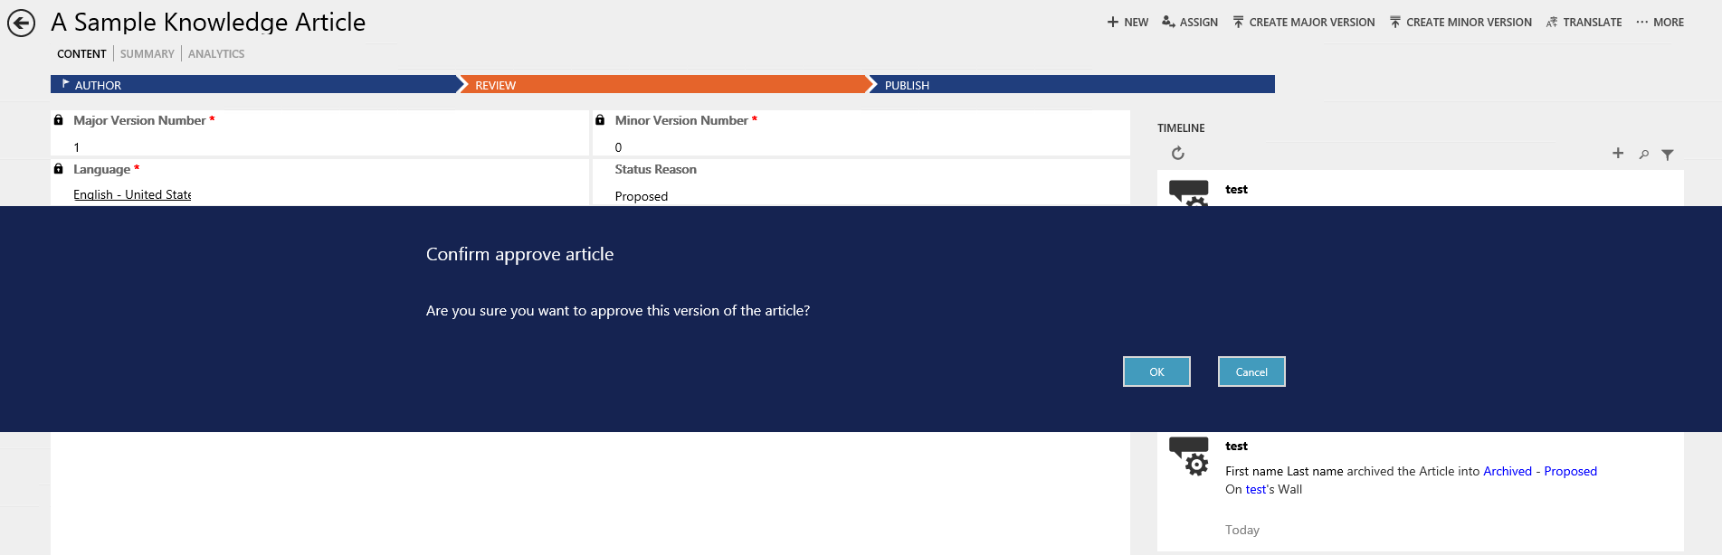The image size is (1722, 555).
Task: Open the Proposed link in timeline post
Action: tap(1570, 471)
